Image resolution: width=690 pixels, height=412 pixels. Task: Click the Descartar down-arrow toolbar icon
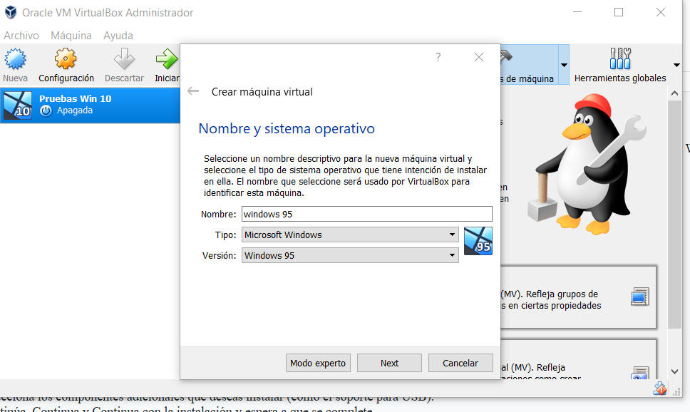tap(124, 58)
